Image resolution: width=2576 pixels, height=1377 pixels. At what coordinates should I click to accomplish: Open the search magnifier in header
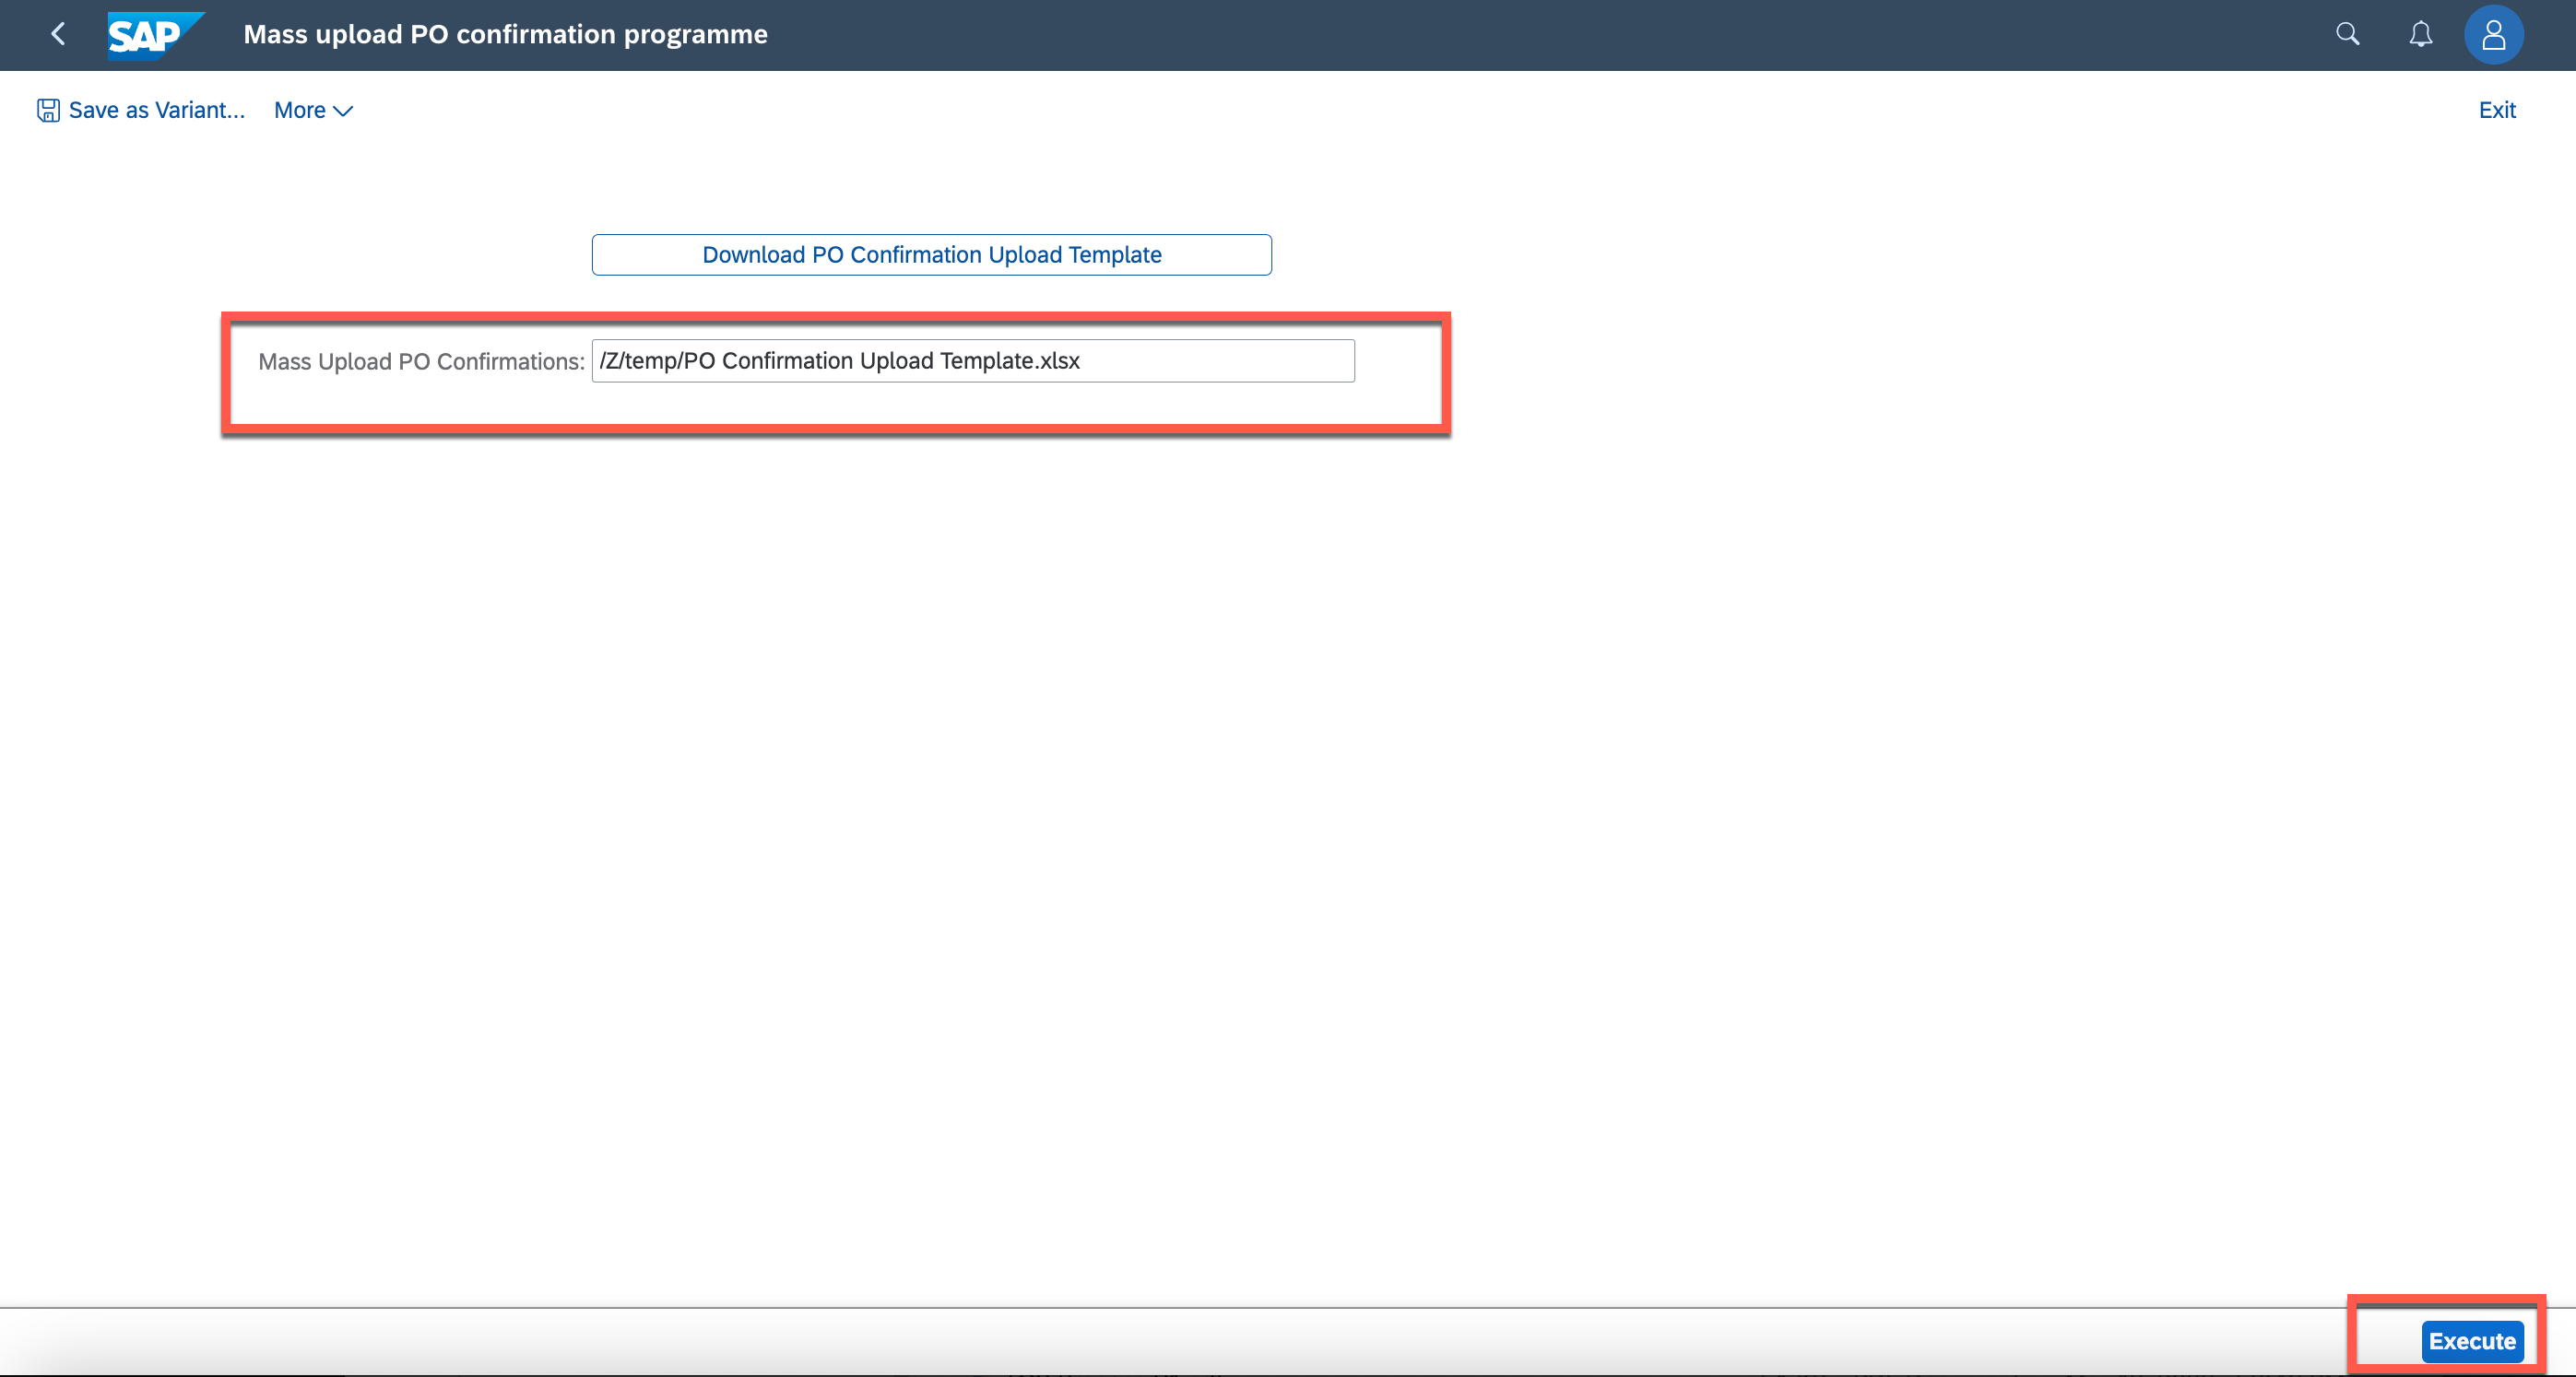[x=2347, y=34]
